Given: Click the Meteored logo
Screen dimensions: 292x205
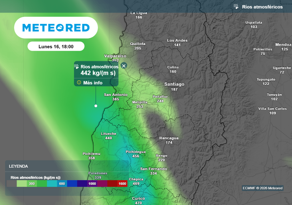Looking at the screenshot, I should 56,28.
